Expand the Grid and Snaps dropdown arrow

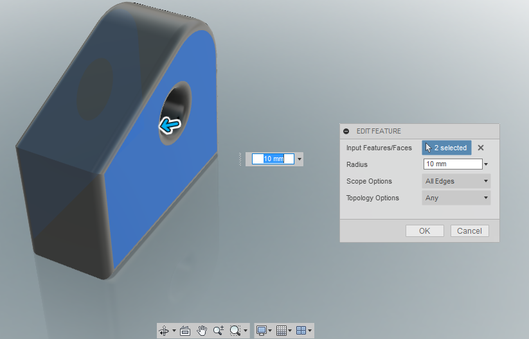[x=290, y=331]
